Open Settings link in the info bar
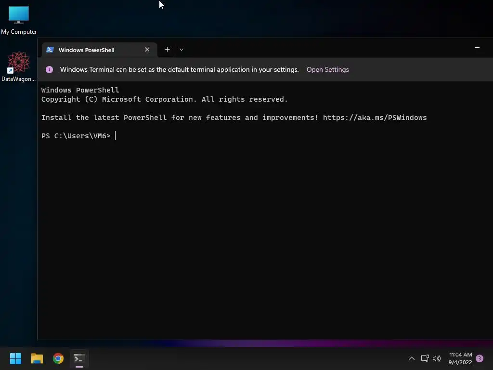493x370 pixels. pos(327,69)
